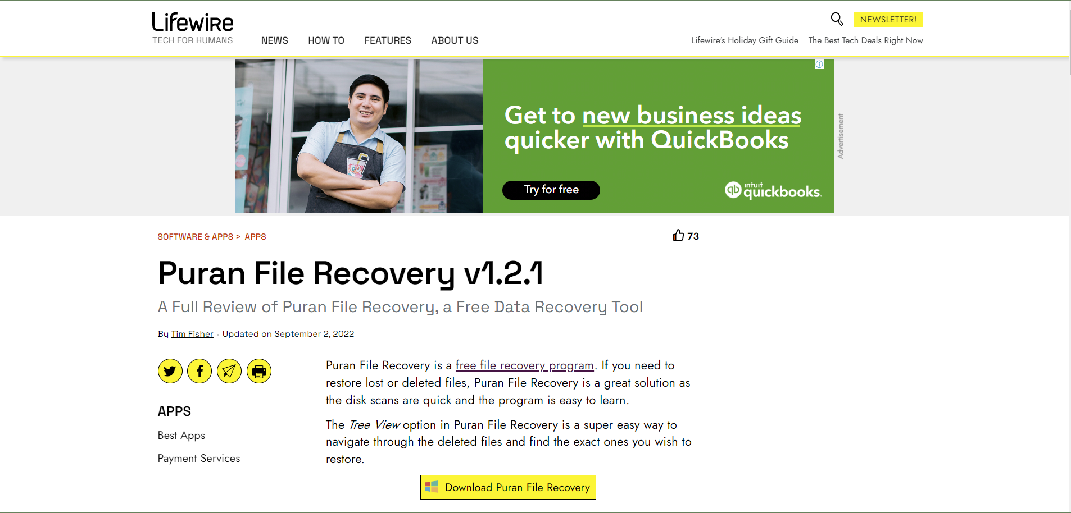The image size is (1071, 513).
Task: Go to Lifewire home logo
Action: click(x=193, y=22)
